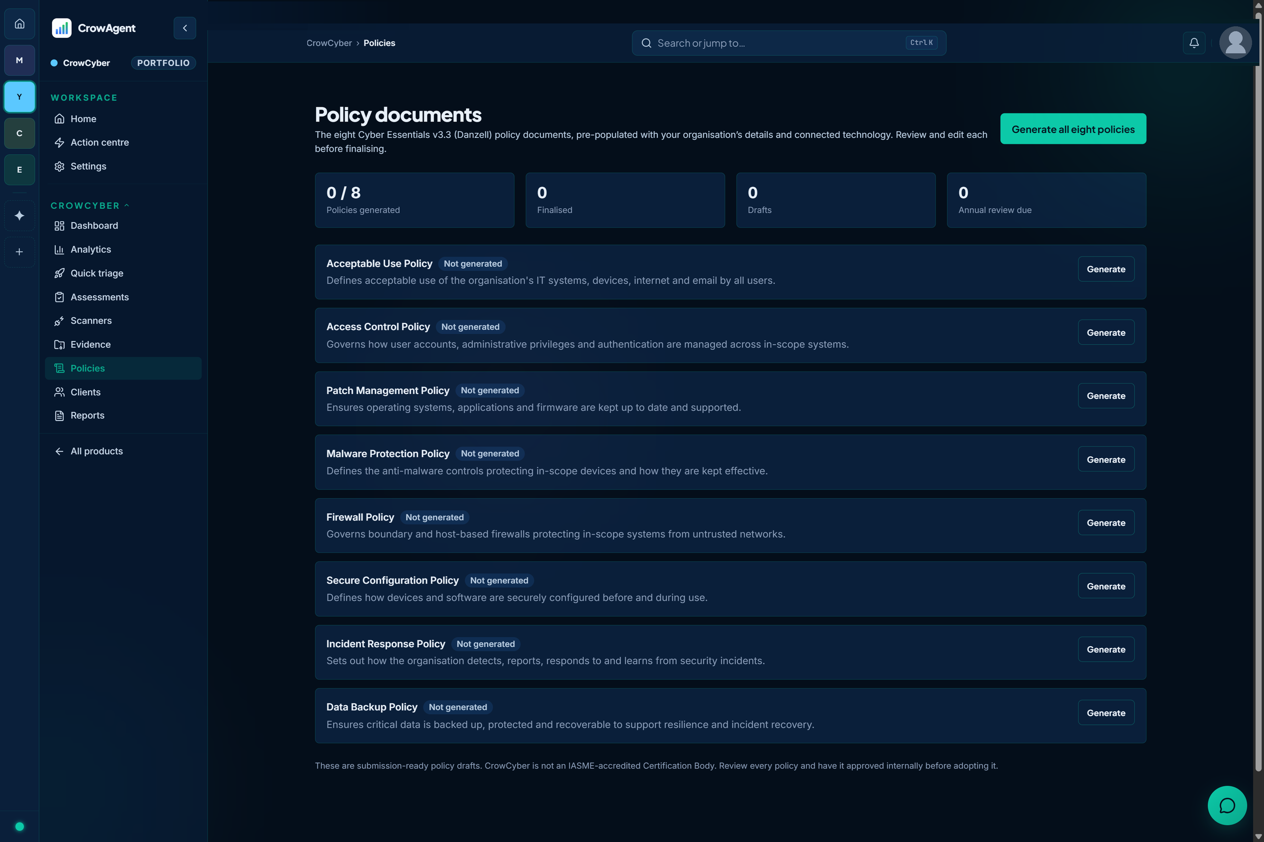Open the chat bubble support widget
The height and width of the screenshot is (842, 1264).
[x=1227, y=806]
